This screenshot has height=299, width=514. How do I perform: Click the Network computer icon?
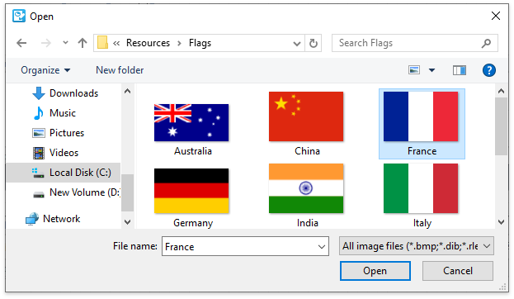coord(32,219)
